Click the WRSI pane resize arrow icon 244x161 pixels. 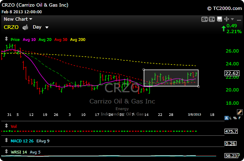6,151
